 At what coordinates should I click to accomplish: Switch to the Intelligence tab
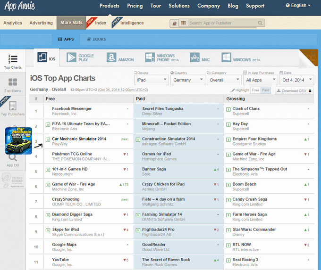(132, 23)
